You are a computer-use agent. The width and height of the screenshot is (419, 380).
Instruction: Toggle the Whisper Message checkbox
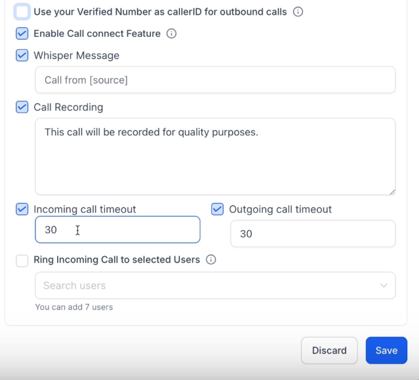pyautogui.click(x=22, y=55)
